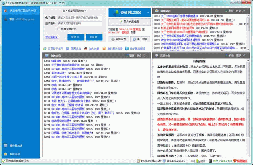Click the heart icon for 捐助助手
This screenshot has height=165, width=253.
[235, 161]
